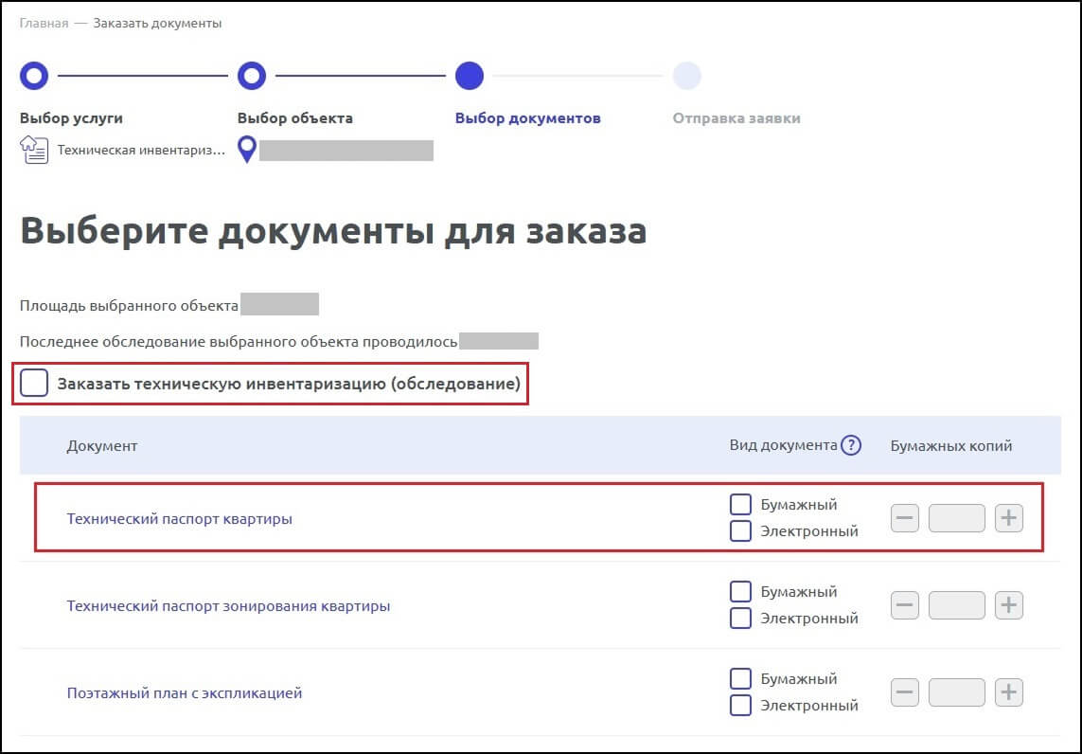
Task: Click plus icon for Поэтажный план с экспликацией copies
Action: [1009, 692]
